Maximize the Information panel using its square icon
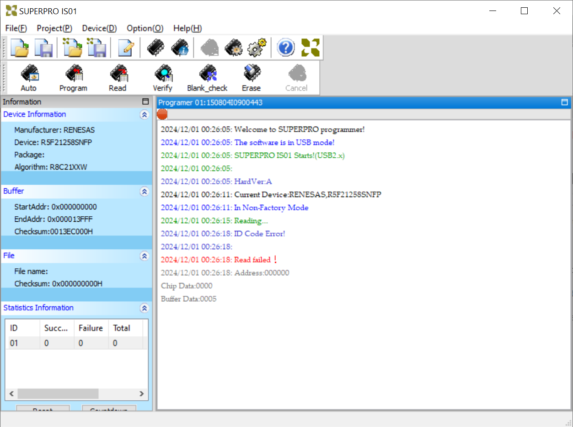 (145, 102)
